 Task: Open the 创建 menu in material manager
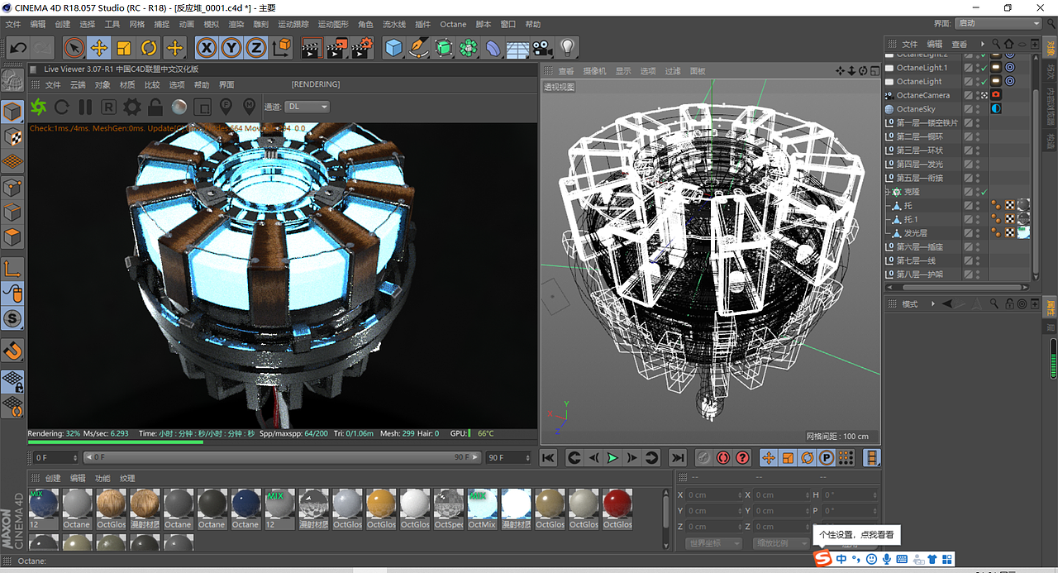[x=53, y=478]
